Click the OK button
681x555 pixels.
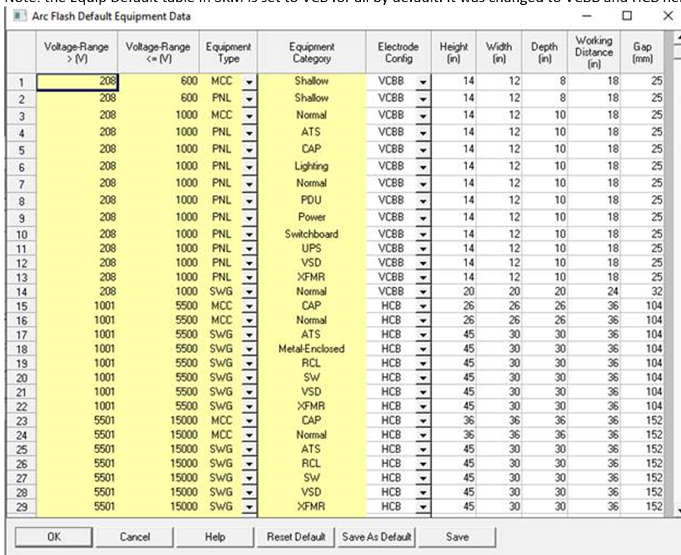(54, 537)
